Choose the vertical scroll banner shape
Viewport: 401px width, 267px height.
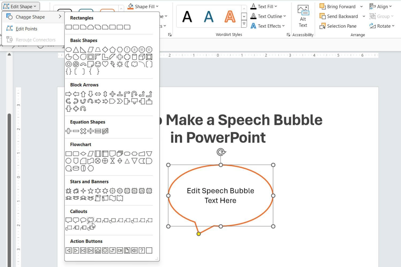click(98, 198)
